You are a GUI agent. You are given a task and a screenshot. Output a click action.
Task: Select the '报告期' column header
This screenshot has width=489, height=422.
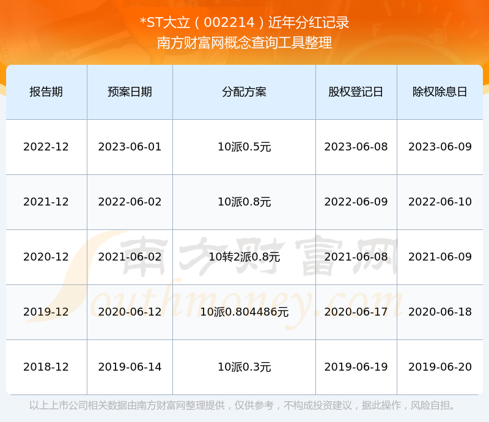click(x=46, y=92)
